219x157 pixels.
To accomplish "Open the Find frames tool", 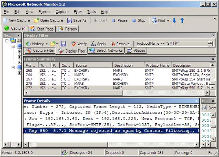I will tap(159, 20).
